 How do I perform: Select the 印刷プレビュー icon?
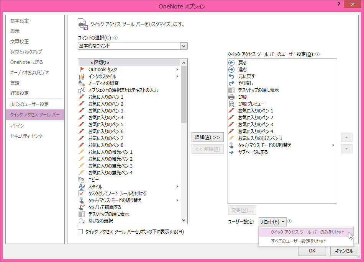231,104
